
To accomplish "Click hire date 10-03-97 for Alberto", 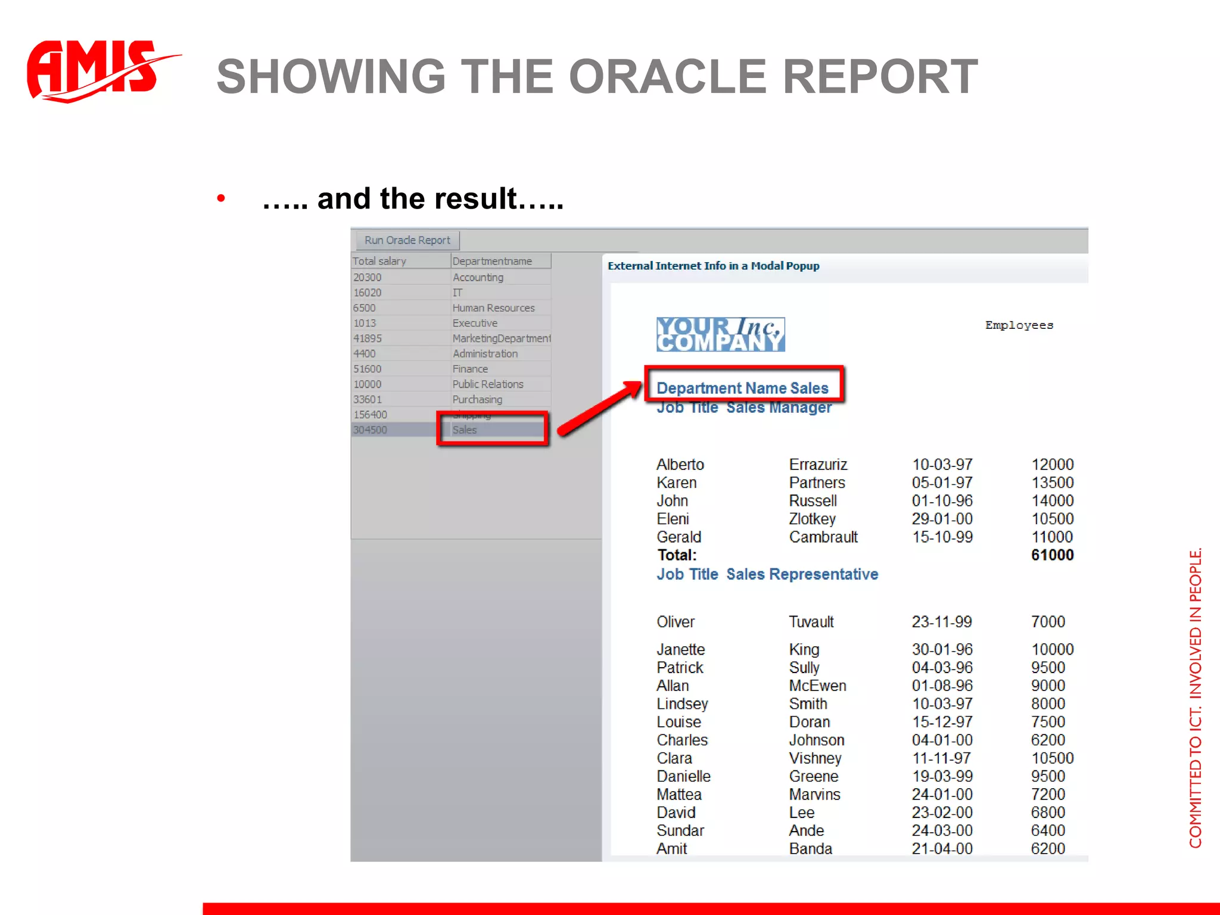I will tap(942, 465).
